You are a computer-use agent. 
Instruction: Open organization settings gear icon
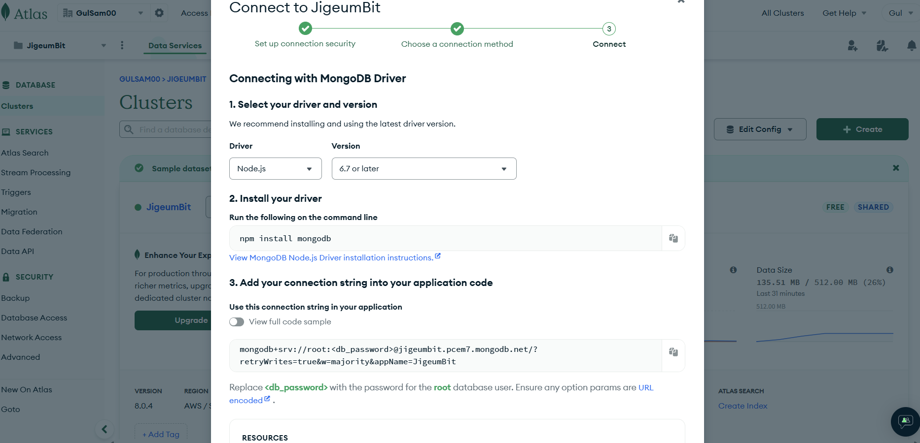pos(159,13)
